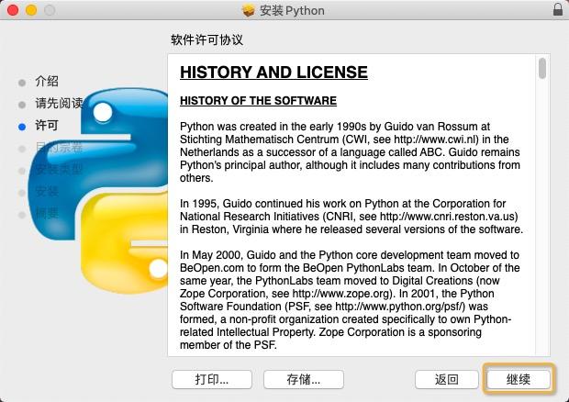Click the http://www.python.org/psf/ URL text

pos(400,307)
